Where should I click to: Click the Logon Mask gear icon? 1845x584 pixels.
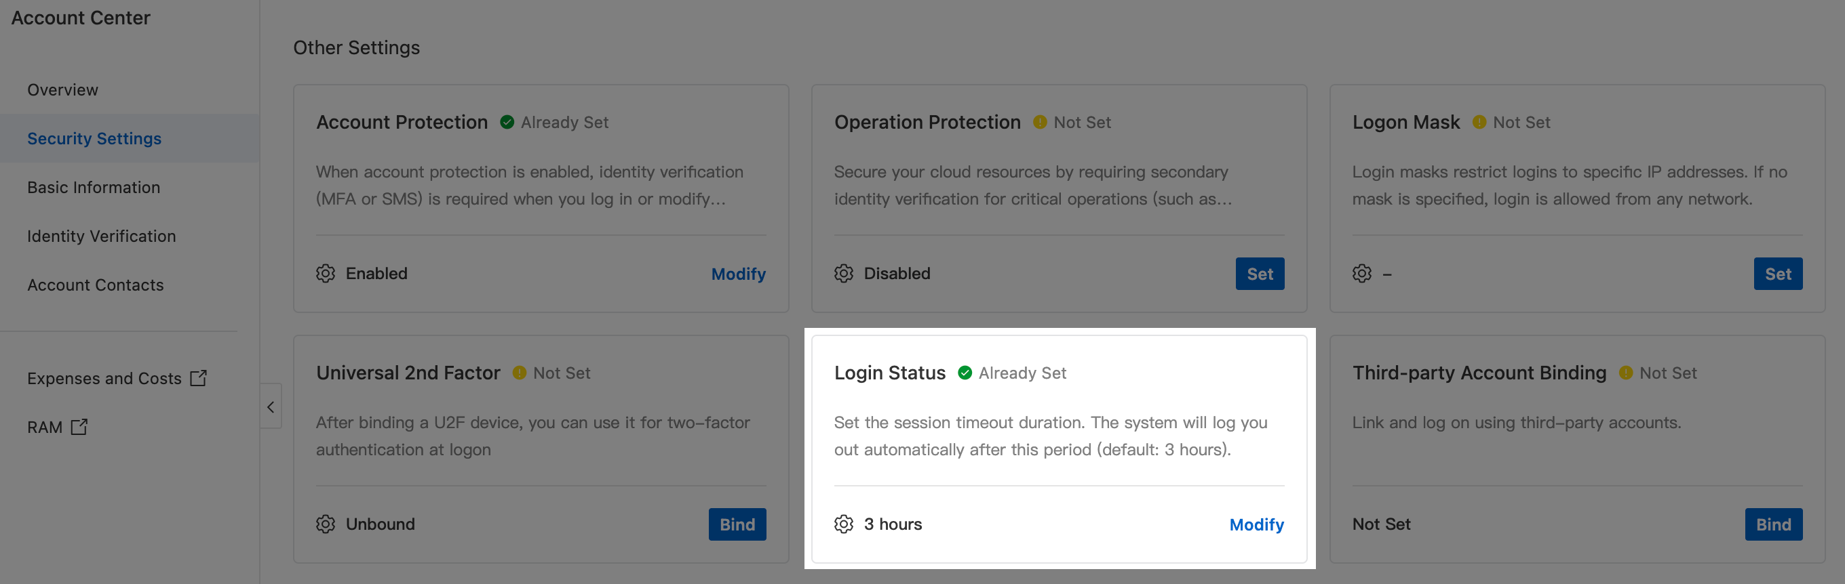(x=1361, y=274)
